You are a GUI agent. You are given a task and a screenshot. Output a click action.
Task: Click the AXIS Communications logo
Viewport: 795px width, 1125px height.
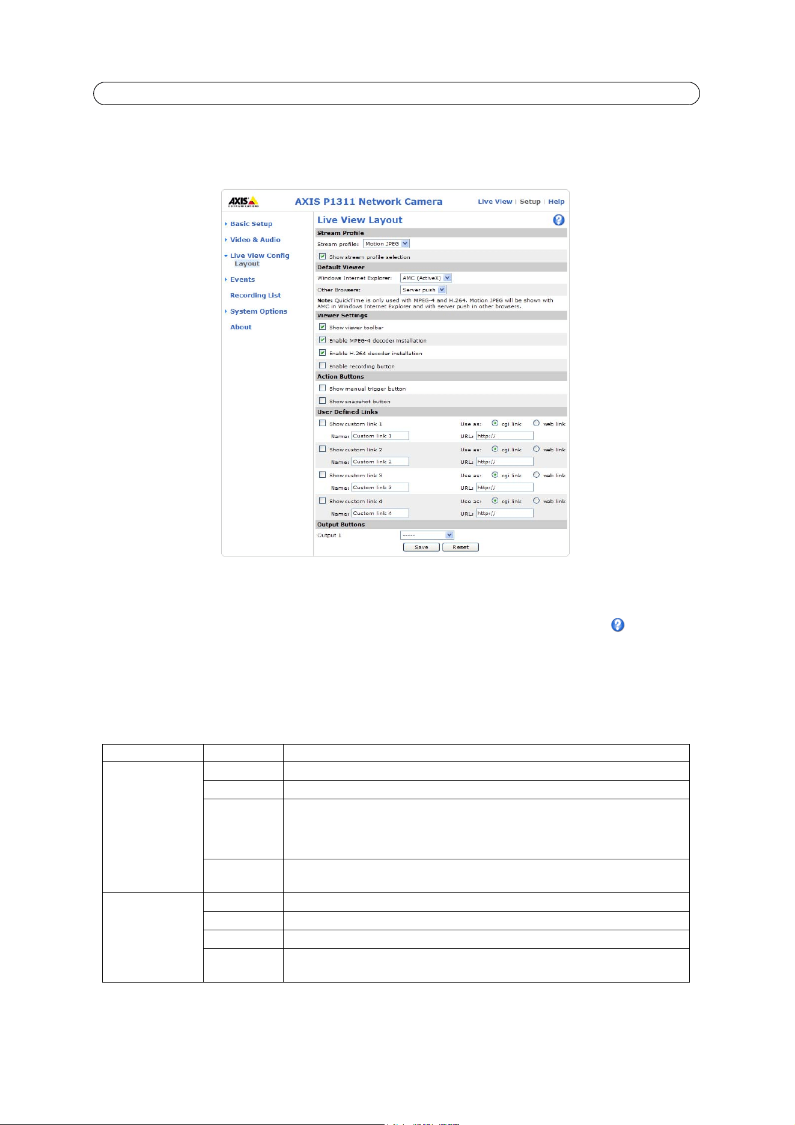(243, 201)
